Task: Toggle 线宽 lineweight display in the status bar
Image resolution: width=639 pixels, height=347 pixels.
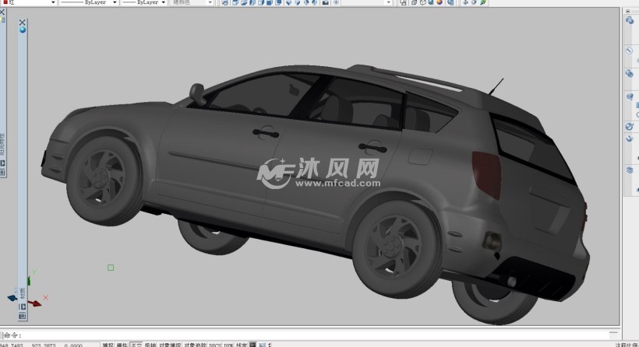Action: pyautogui.click(x=242, y=345)
